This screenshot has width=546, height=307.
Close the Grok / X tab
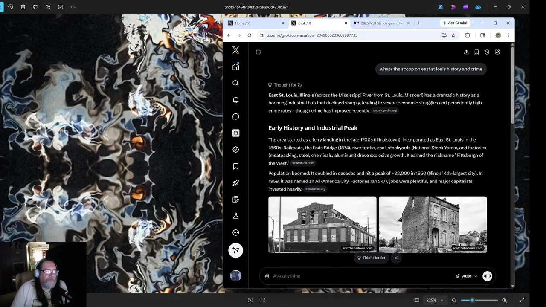point(346,23)
